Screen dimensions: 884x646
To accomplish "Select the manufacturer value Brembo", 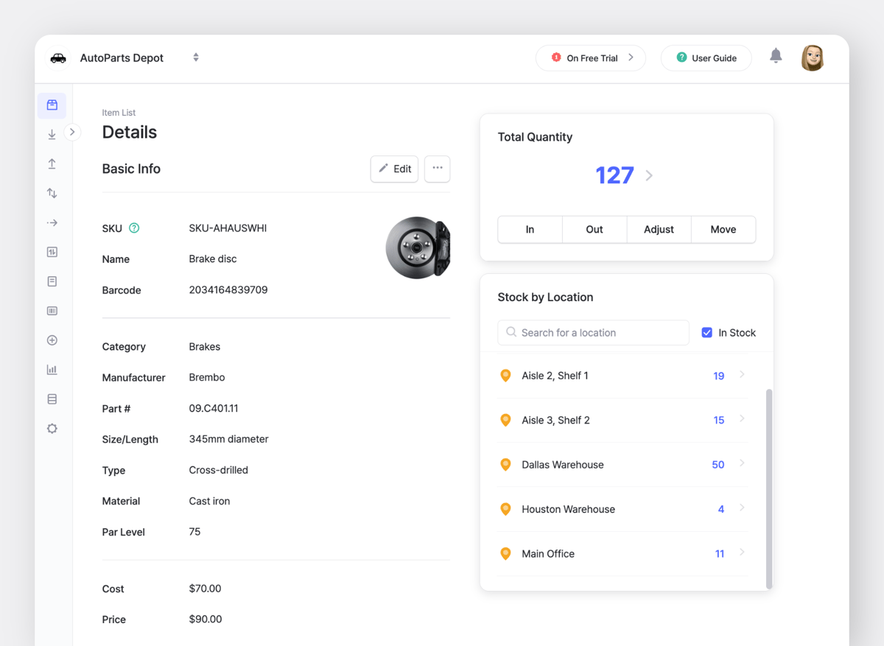I will click(x=207, y=377).
